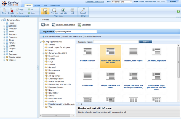
Task: Select the List view mode icon
Action: 72,11
